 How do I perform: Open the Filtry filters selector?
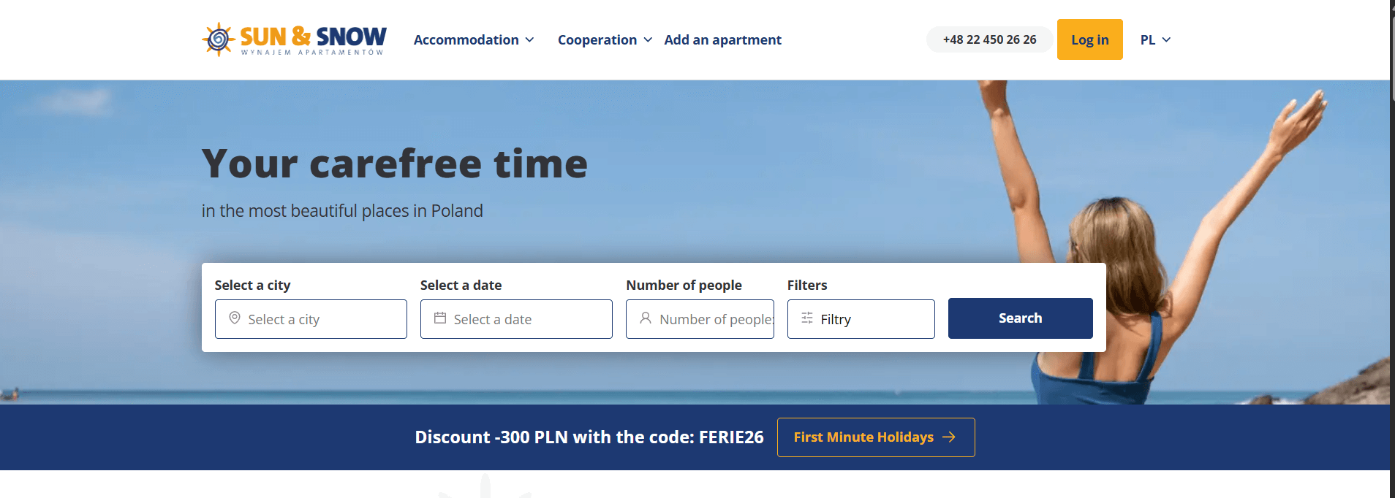861,319
